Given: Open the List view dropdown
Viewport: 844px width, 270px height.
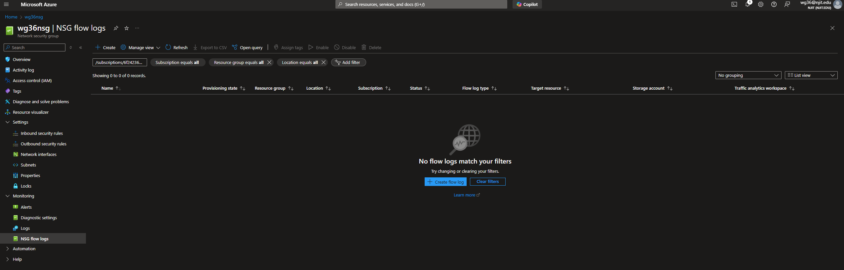Looking at the screenshot, I should (x=811, y=75).
